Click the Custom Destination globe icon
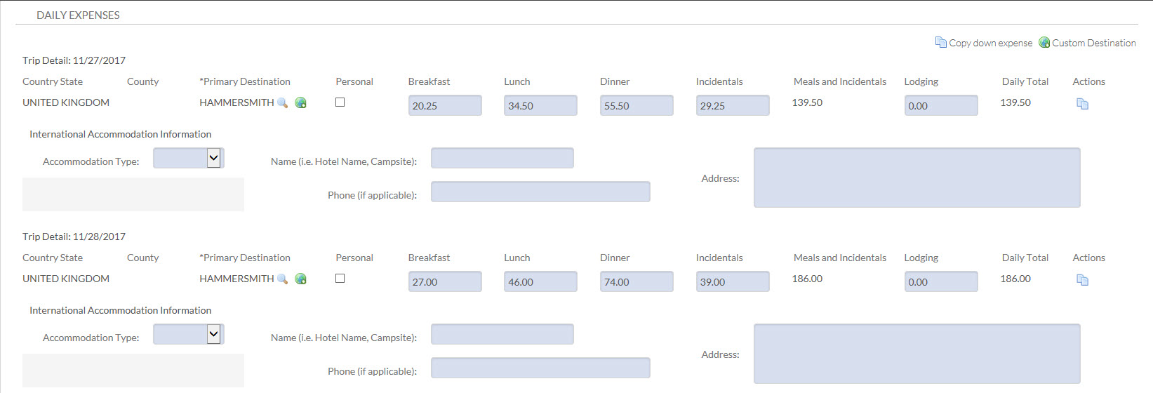The width and height of the screenshot is (1153, 393). [1044, 43]
